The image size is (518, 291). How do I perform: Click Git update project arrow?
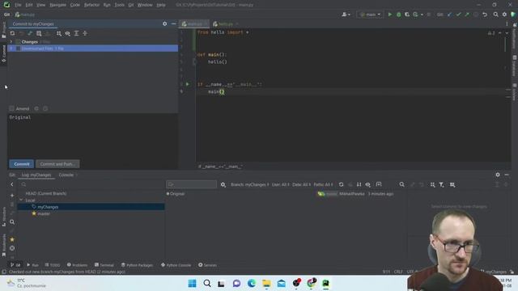[x=449, y=15]
